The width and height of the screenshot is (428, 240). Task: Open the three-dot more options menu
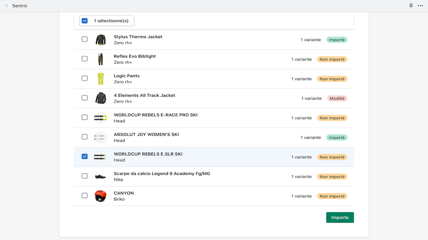pyautogui.click(x=420, y=6)
